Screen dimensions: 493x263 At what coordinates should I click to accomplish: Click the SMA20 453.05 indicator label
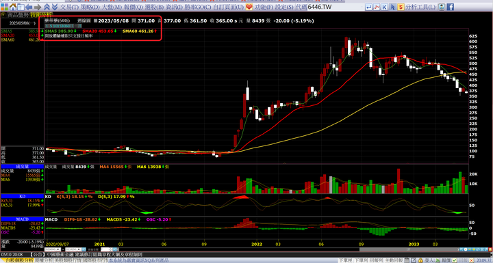99,31
